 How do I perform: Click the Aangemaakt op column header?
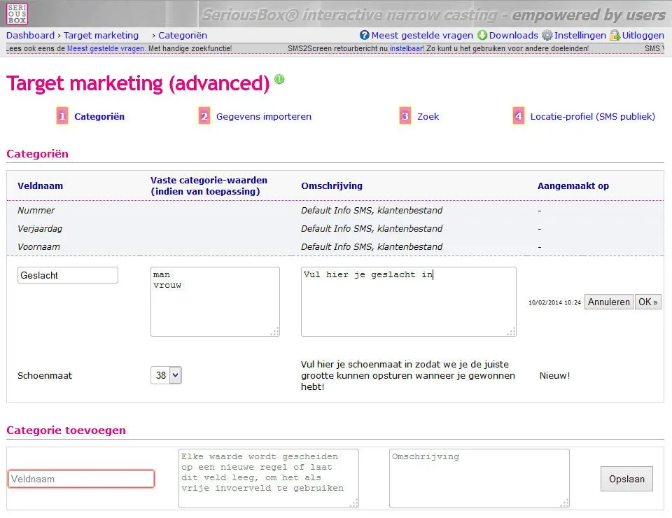click(x=573, y=186)
